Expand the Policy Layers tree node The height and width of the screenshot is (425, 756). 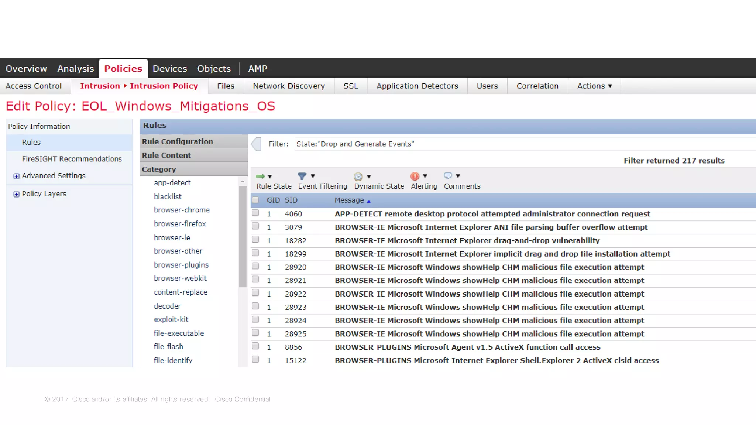[x=16, y=194]
